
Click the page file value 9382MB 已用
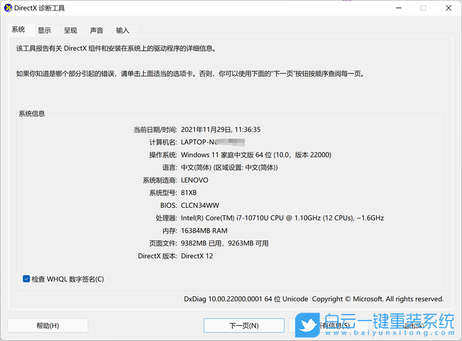(x=224, y=243)
